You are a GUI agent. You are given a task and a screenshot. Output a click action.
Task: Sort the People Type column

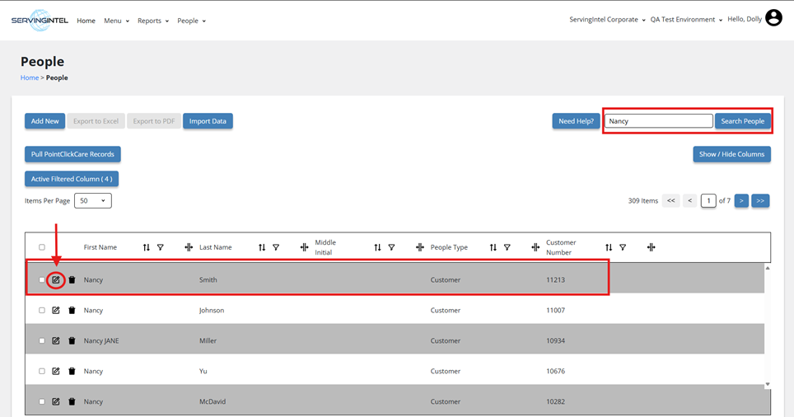click(493, 247)
